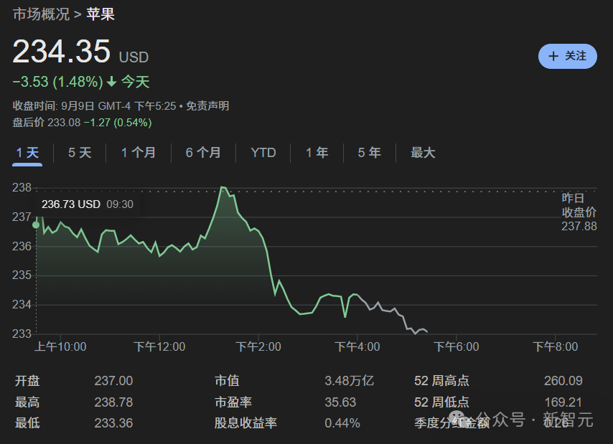The width and height of the screenshot is (613, 444).
Task: Click the 235 y-axis label
Action: click(22, 275)
